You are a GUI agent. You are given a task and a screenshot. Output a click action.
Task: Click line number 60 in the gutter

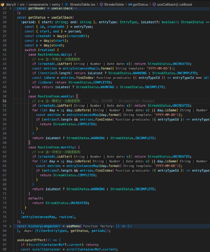4,143
